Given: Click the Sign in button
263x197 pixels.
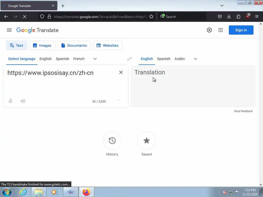Looking at the screenshot, I should coord(241,30).
